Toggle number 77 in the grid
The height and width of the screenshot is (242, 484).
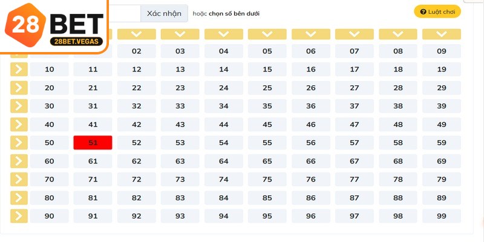355,179
